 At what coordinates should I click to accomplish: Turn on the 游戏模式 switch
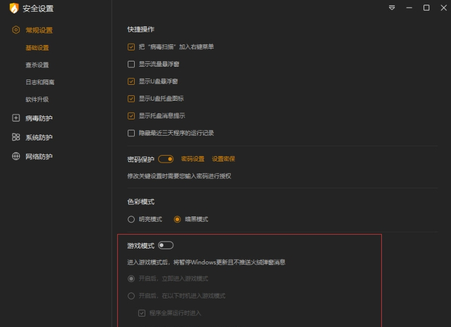tap(166, 245)
